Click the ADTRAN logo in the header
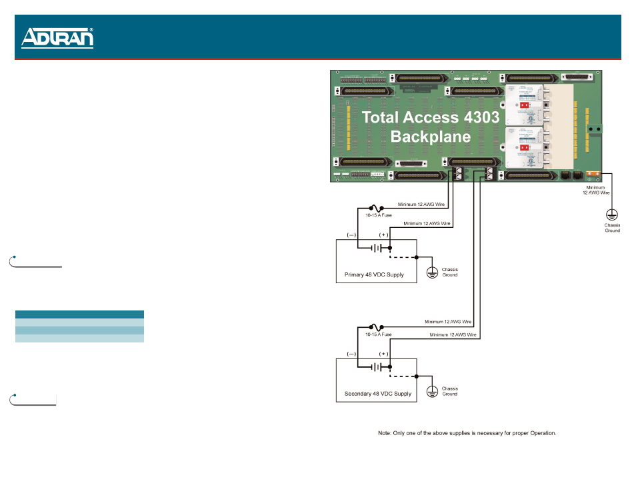 (57, 38)
